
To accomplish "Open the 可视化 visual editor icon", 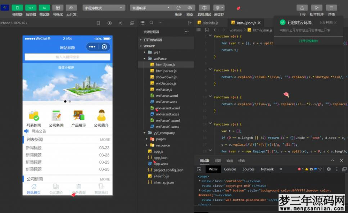I will [x=58, y=7].
